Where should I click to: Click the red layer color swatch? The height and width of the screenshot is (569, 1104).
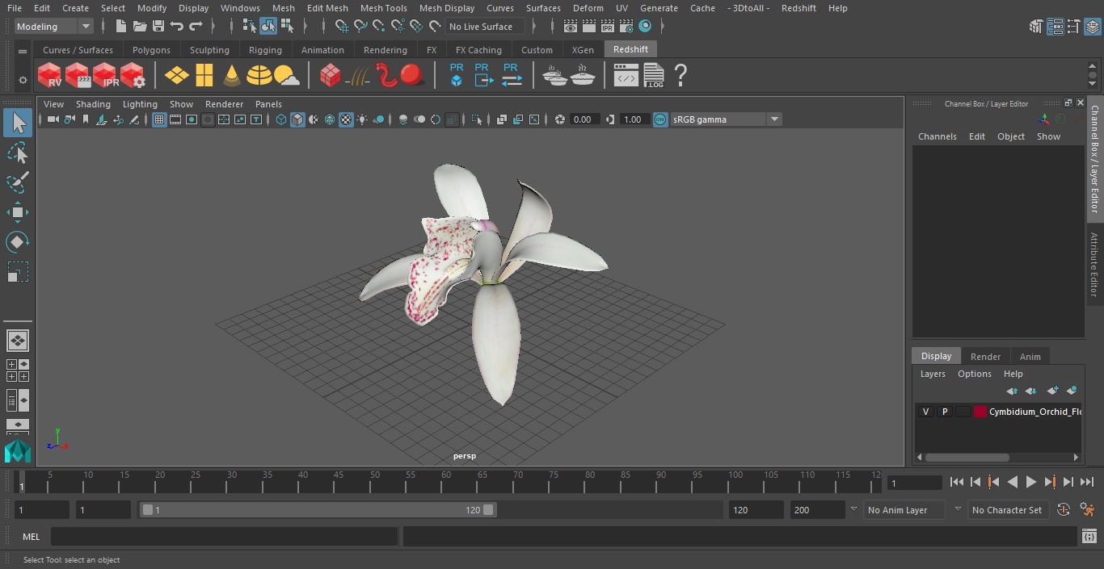[980, 412]
